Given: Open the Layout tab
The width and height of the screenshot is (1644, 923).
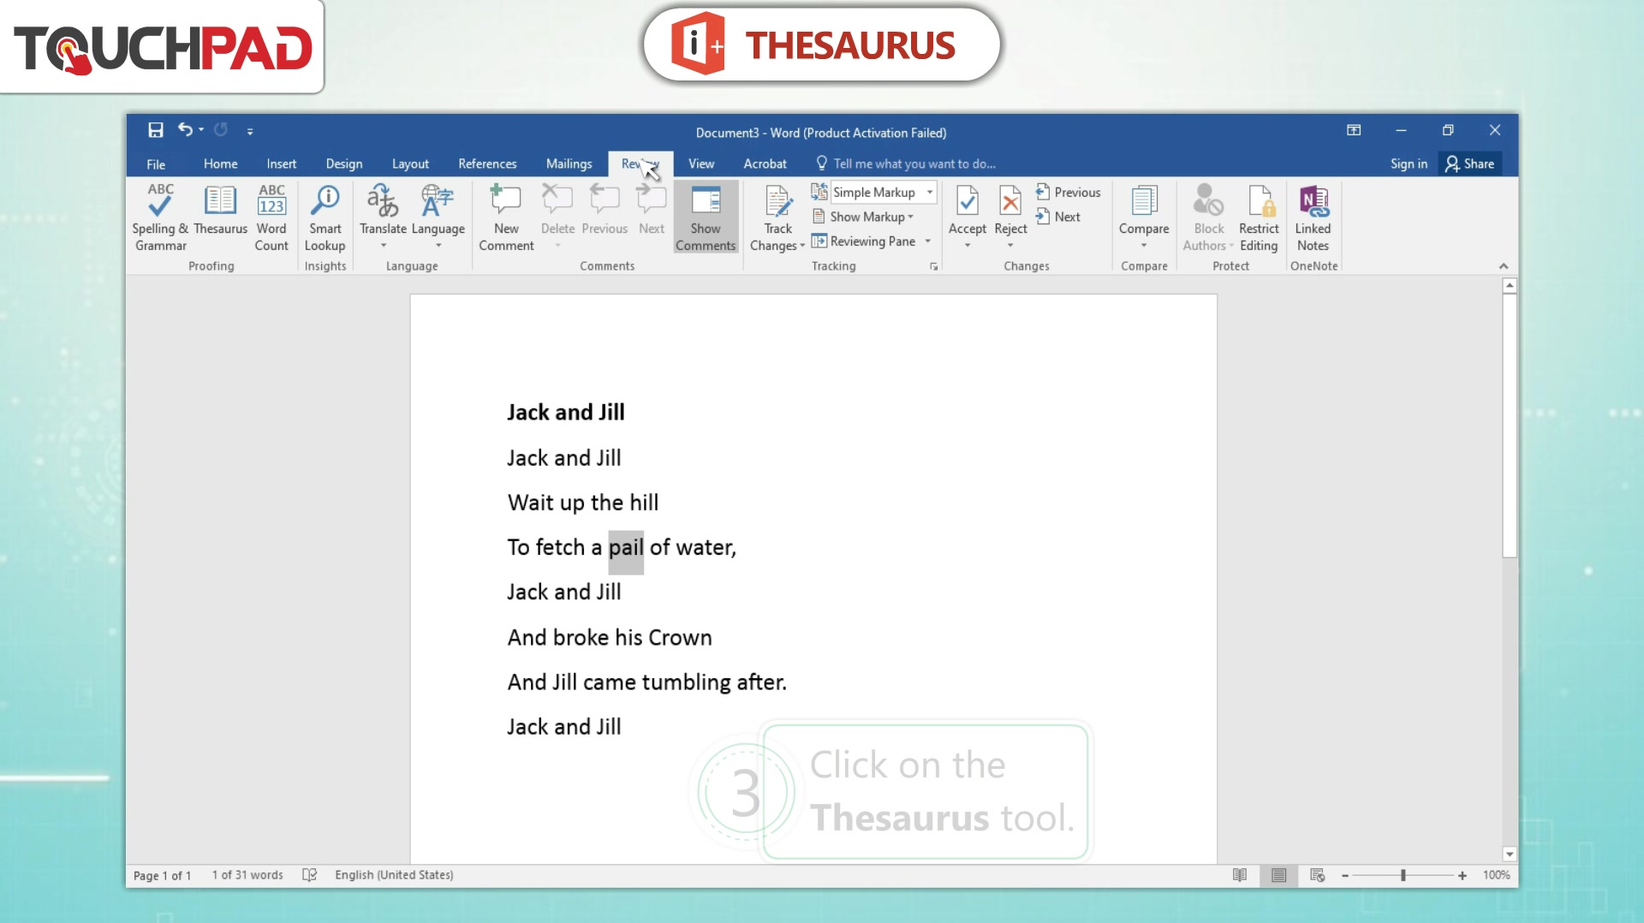Looking at the screenshot, I should pyautogui.click(x=410, y=164).
